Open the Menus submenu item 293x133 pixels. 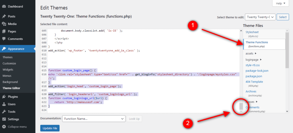click(7, 76)
